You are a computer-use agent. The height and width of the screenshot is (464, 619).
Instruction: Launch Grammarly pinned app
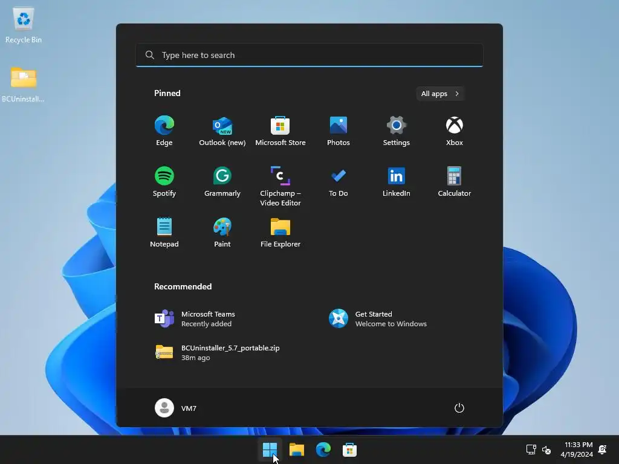pyautogui.click(x=222, y=181)
